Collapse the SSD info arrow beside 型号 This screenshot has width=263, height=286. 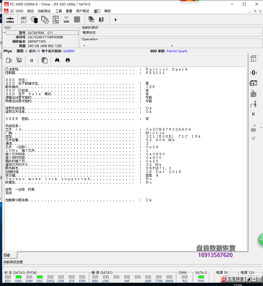tap(4, 33)
